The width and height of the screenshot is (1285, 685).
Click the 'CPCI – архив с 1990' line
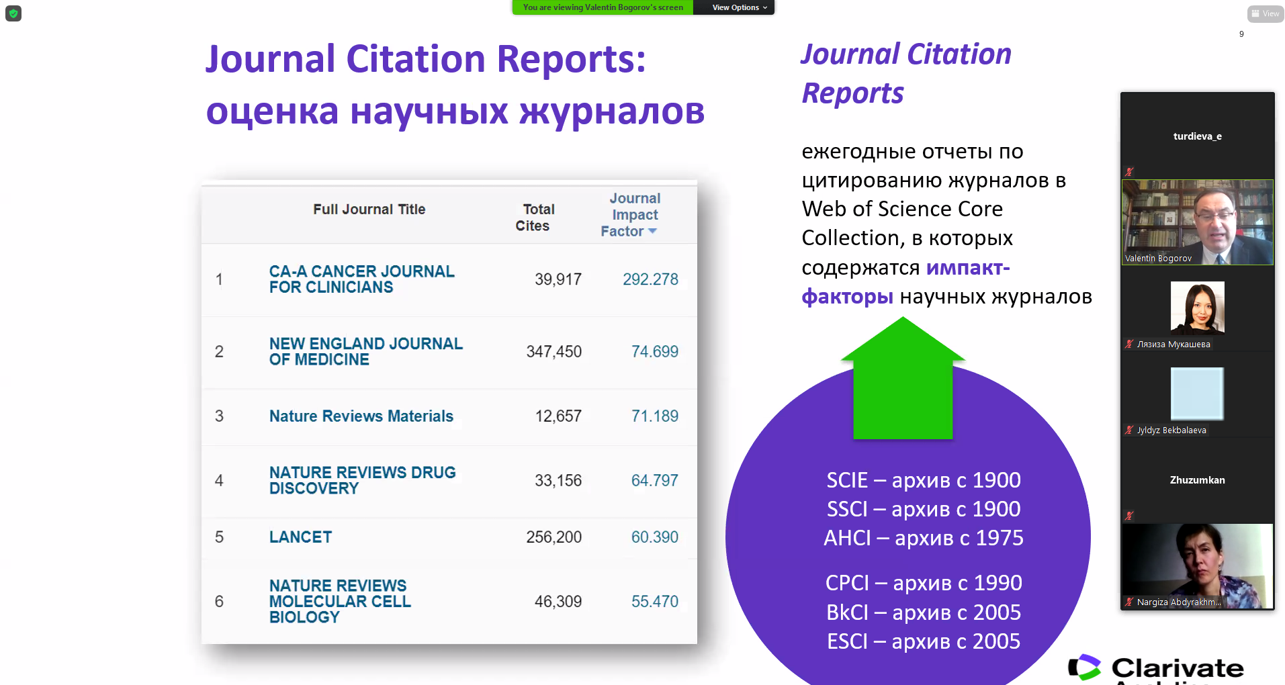[x=924, y=583]
